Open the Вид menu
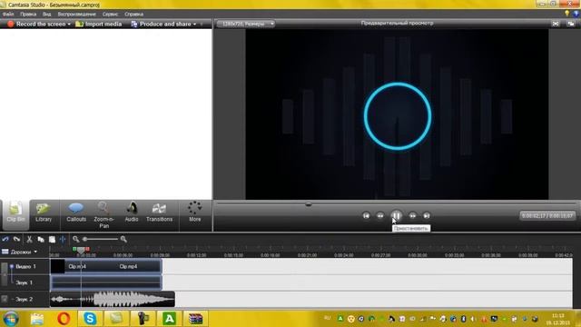This screenshot has height=327, width=581. point(46,15)
